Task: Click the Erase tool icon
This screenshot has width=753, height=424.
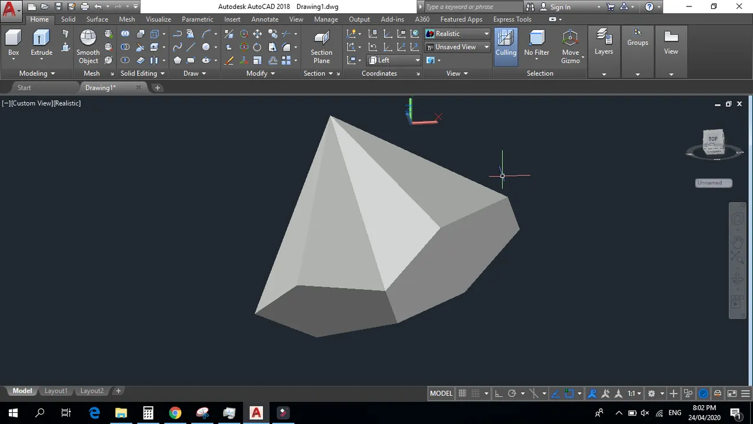Action: point(229,60)
